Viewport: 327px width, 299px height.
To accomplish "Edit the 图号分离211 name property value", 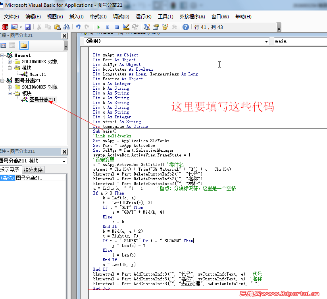I will coord(40,178).
